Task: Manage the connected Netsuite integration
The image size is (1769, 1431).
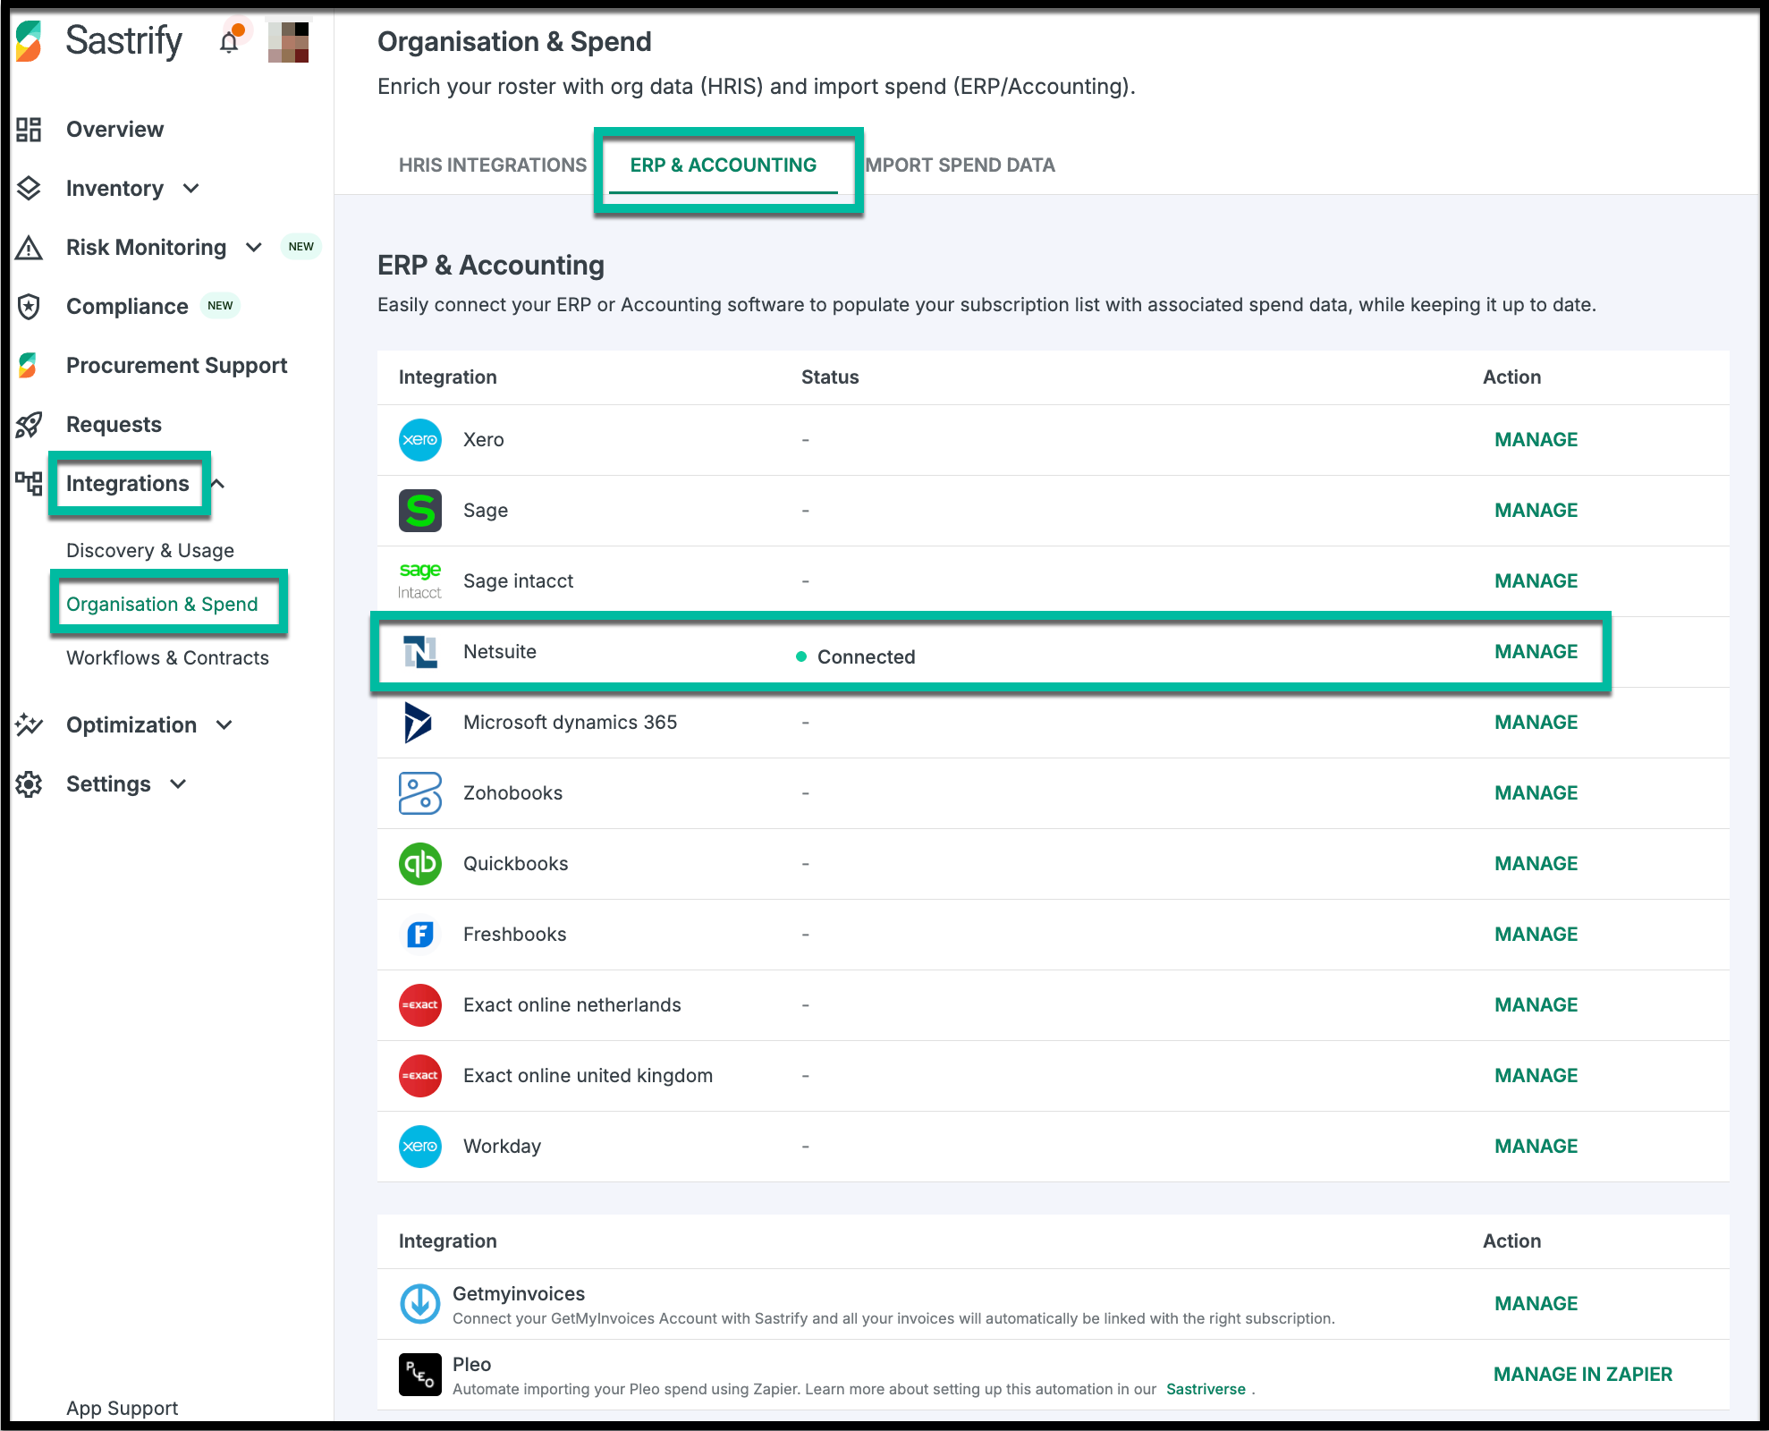Action: pyautogui.click(x=1536, y=652)
